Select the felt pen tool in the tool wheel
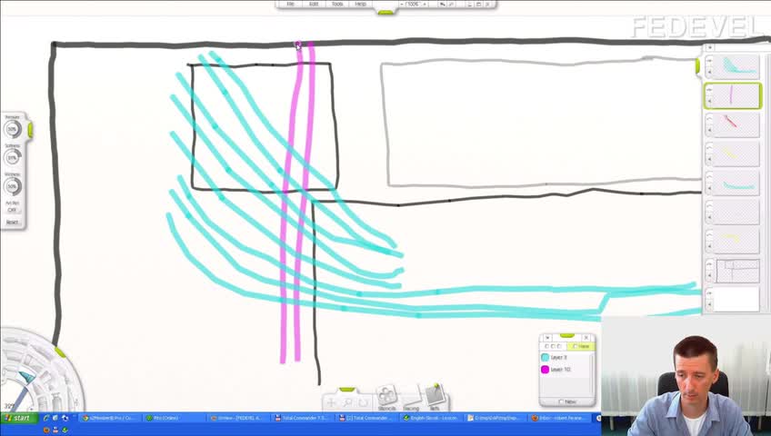The width and height of the screenshot is (771, 436). click(25, 377)
